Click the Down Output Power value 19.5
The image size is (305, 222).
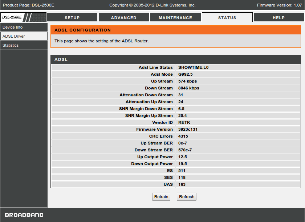pos(182,164)
